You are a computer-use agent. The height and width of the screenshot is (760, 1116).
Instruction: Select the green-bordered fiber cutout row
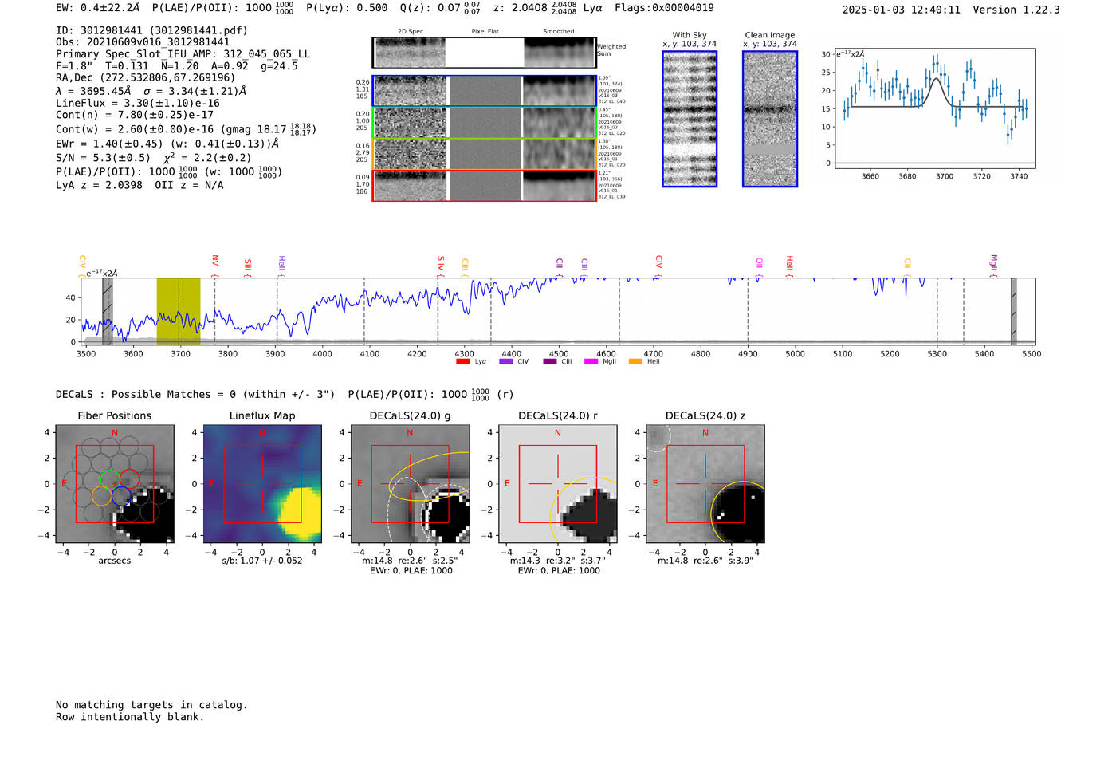coord(485,123)
